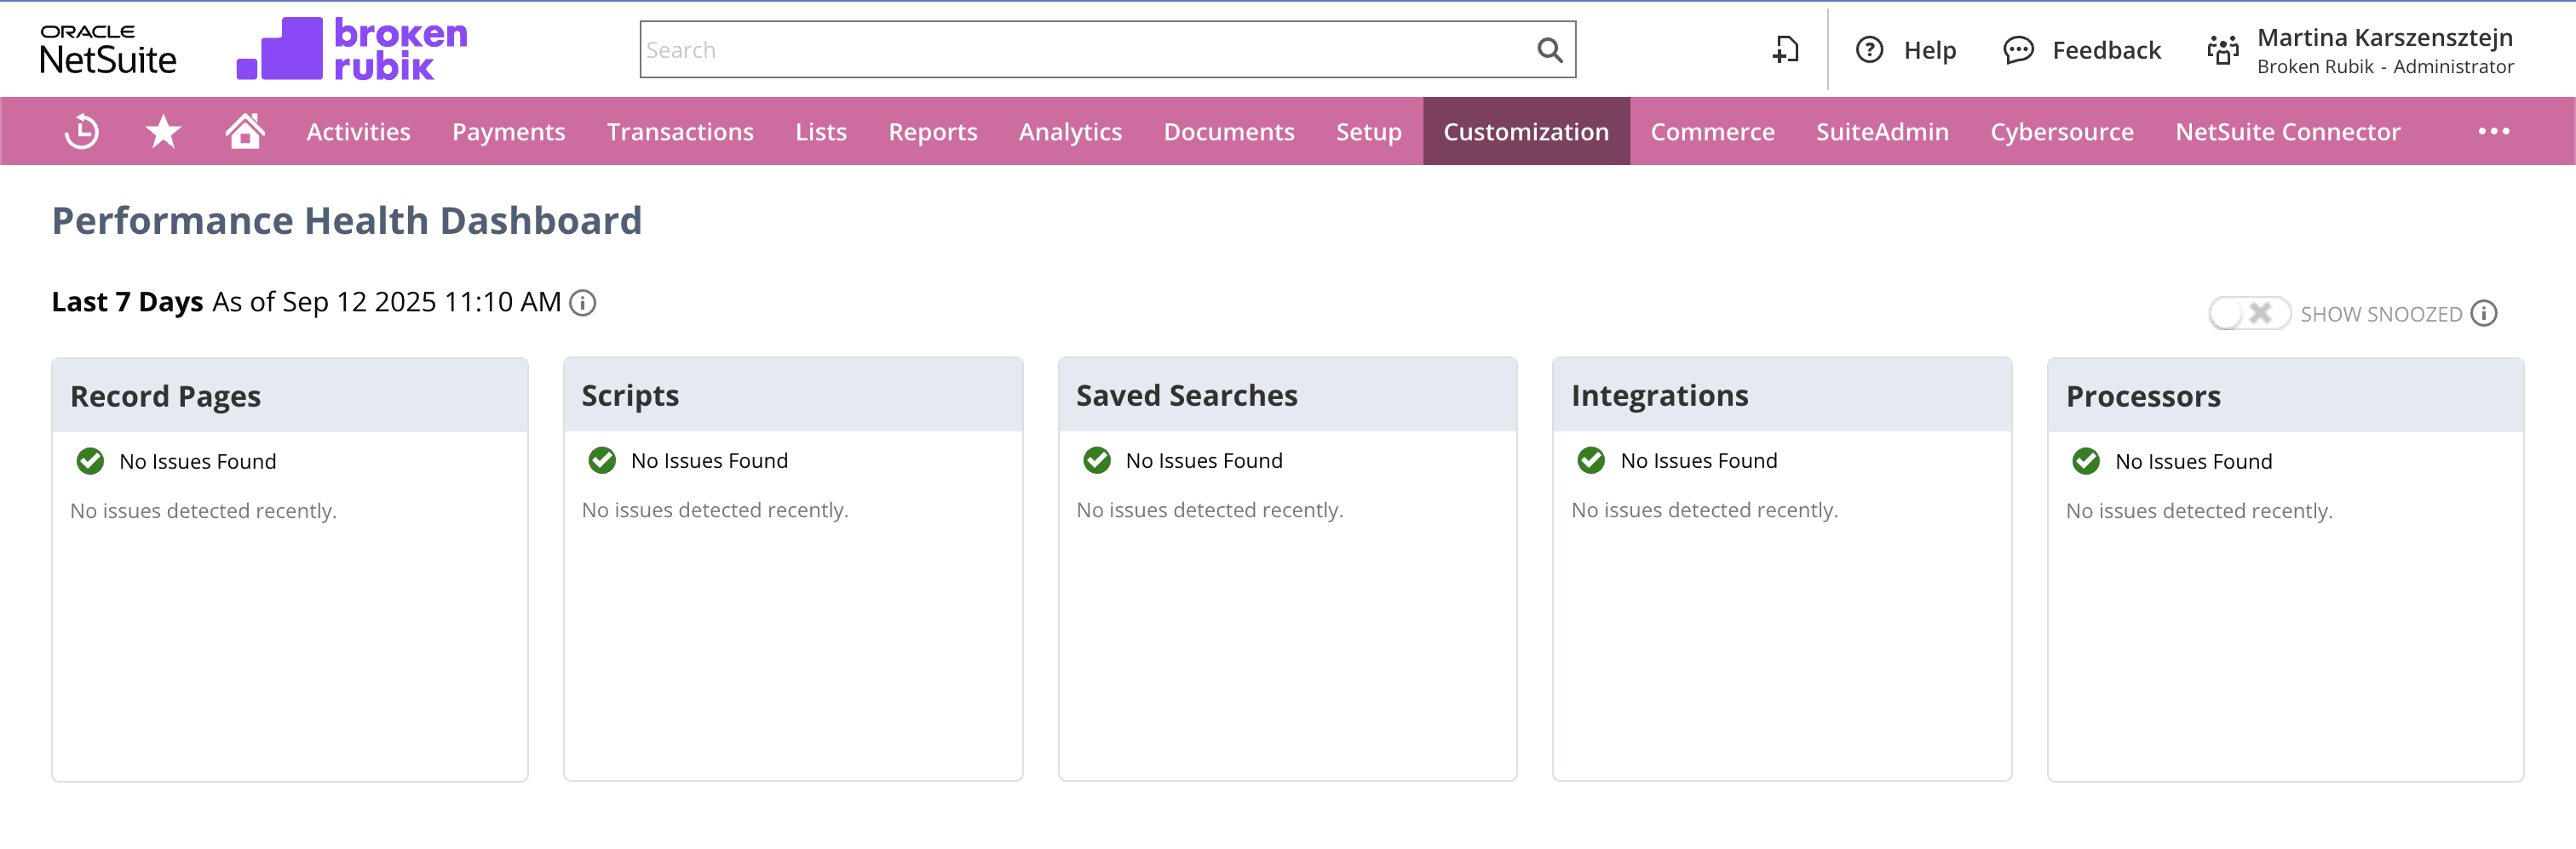This screenshot has height=849, width=2576.
Task: Go home using the house icon
Action: [245, 131]
